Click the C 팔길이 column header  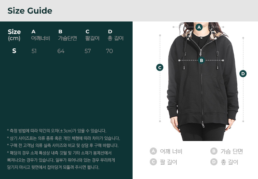(x=92, y=35)
